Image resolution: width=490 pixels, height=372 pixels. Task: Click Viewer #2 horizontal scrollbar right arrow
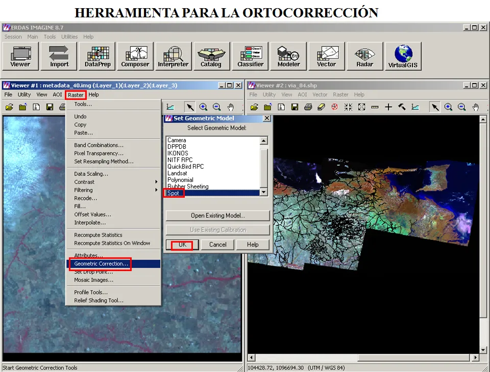[475, 358]
